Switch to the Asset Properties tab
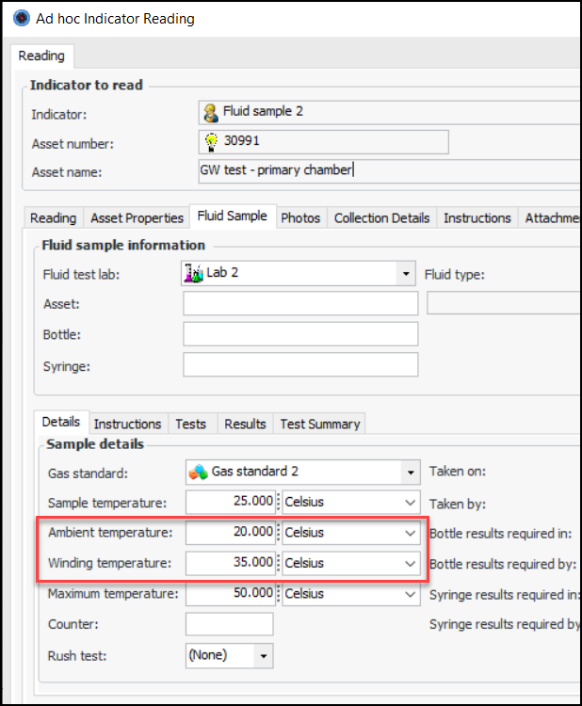582x706 pixels. (x=137, y=217)
